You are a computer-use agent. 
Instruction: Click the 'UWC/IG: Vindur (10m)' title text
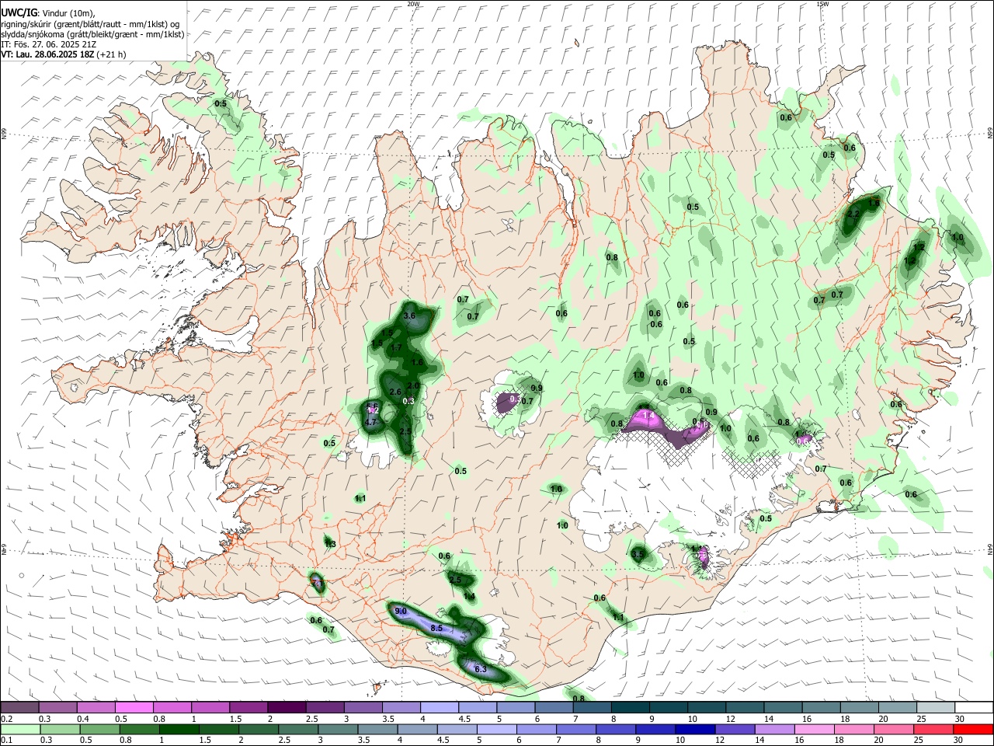(47, 13)
